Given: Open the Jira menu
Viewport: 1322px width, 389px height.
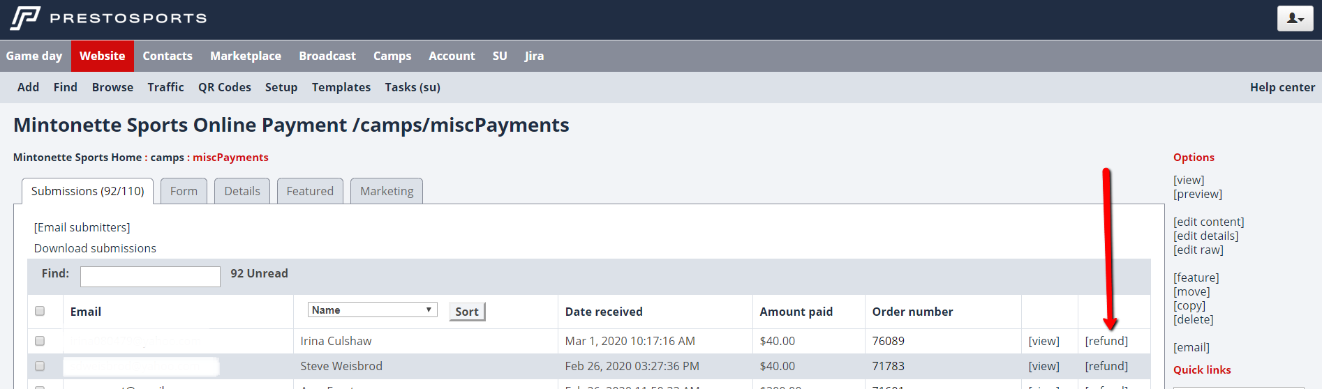Looking at the screenshot, I should click(534, 56).
